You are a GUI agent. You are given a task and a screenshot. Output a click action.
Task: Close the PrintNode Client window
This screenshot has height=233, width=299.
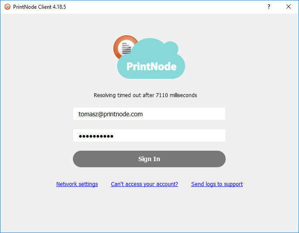tap(289, 7)
